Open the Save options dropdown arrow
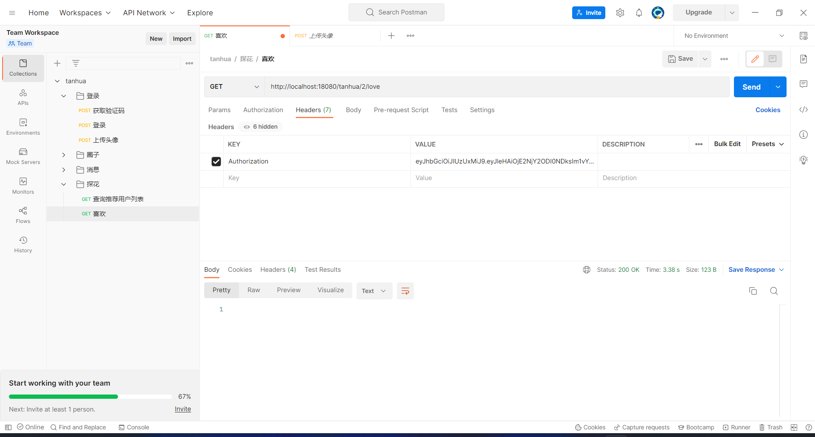Screen dimensions: 815x437 click(x=705, y=59)
